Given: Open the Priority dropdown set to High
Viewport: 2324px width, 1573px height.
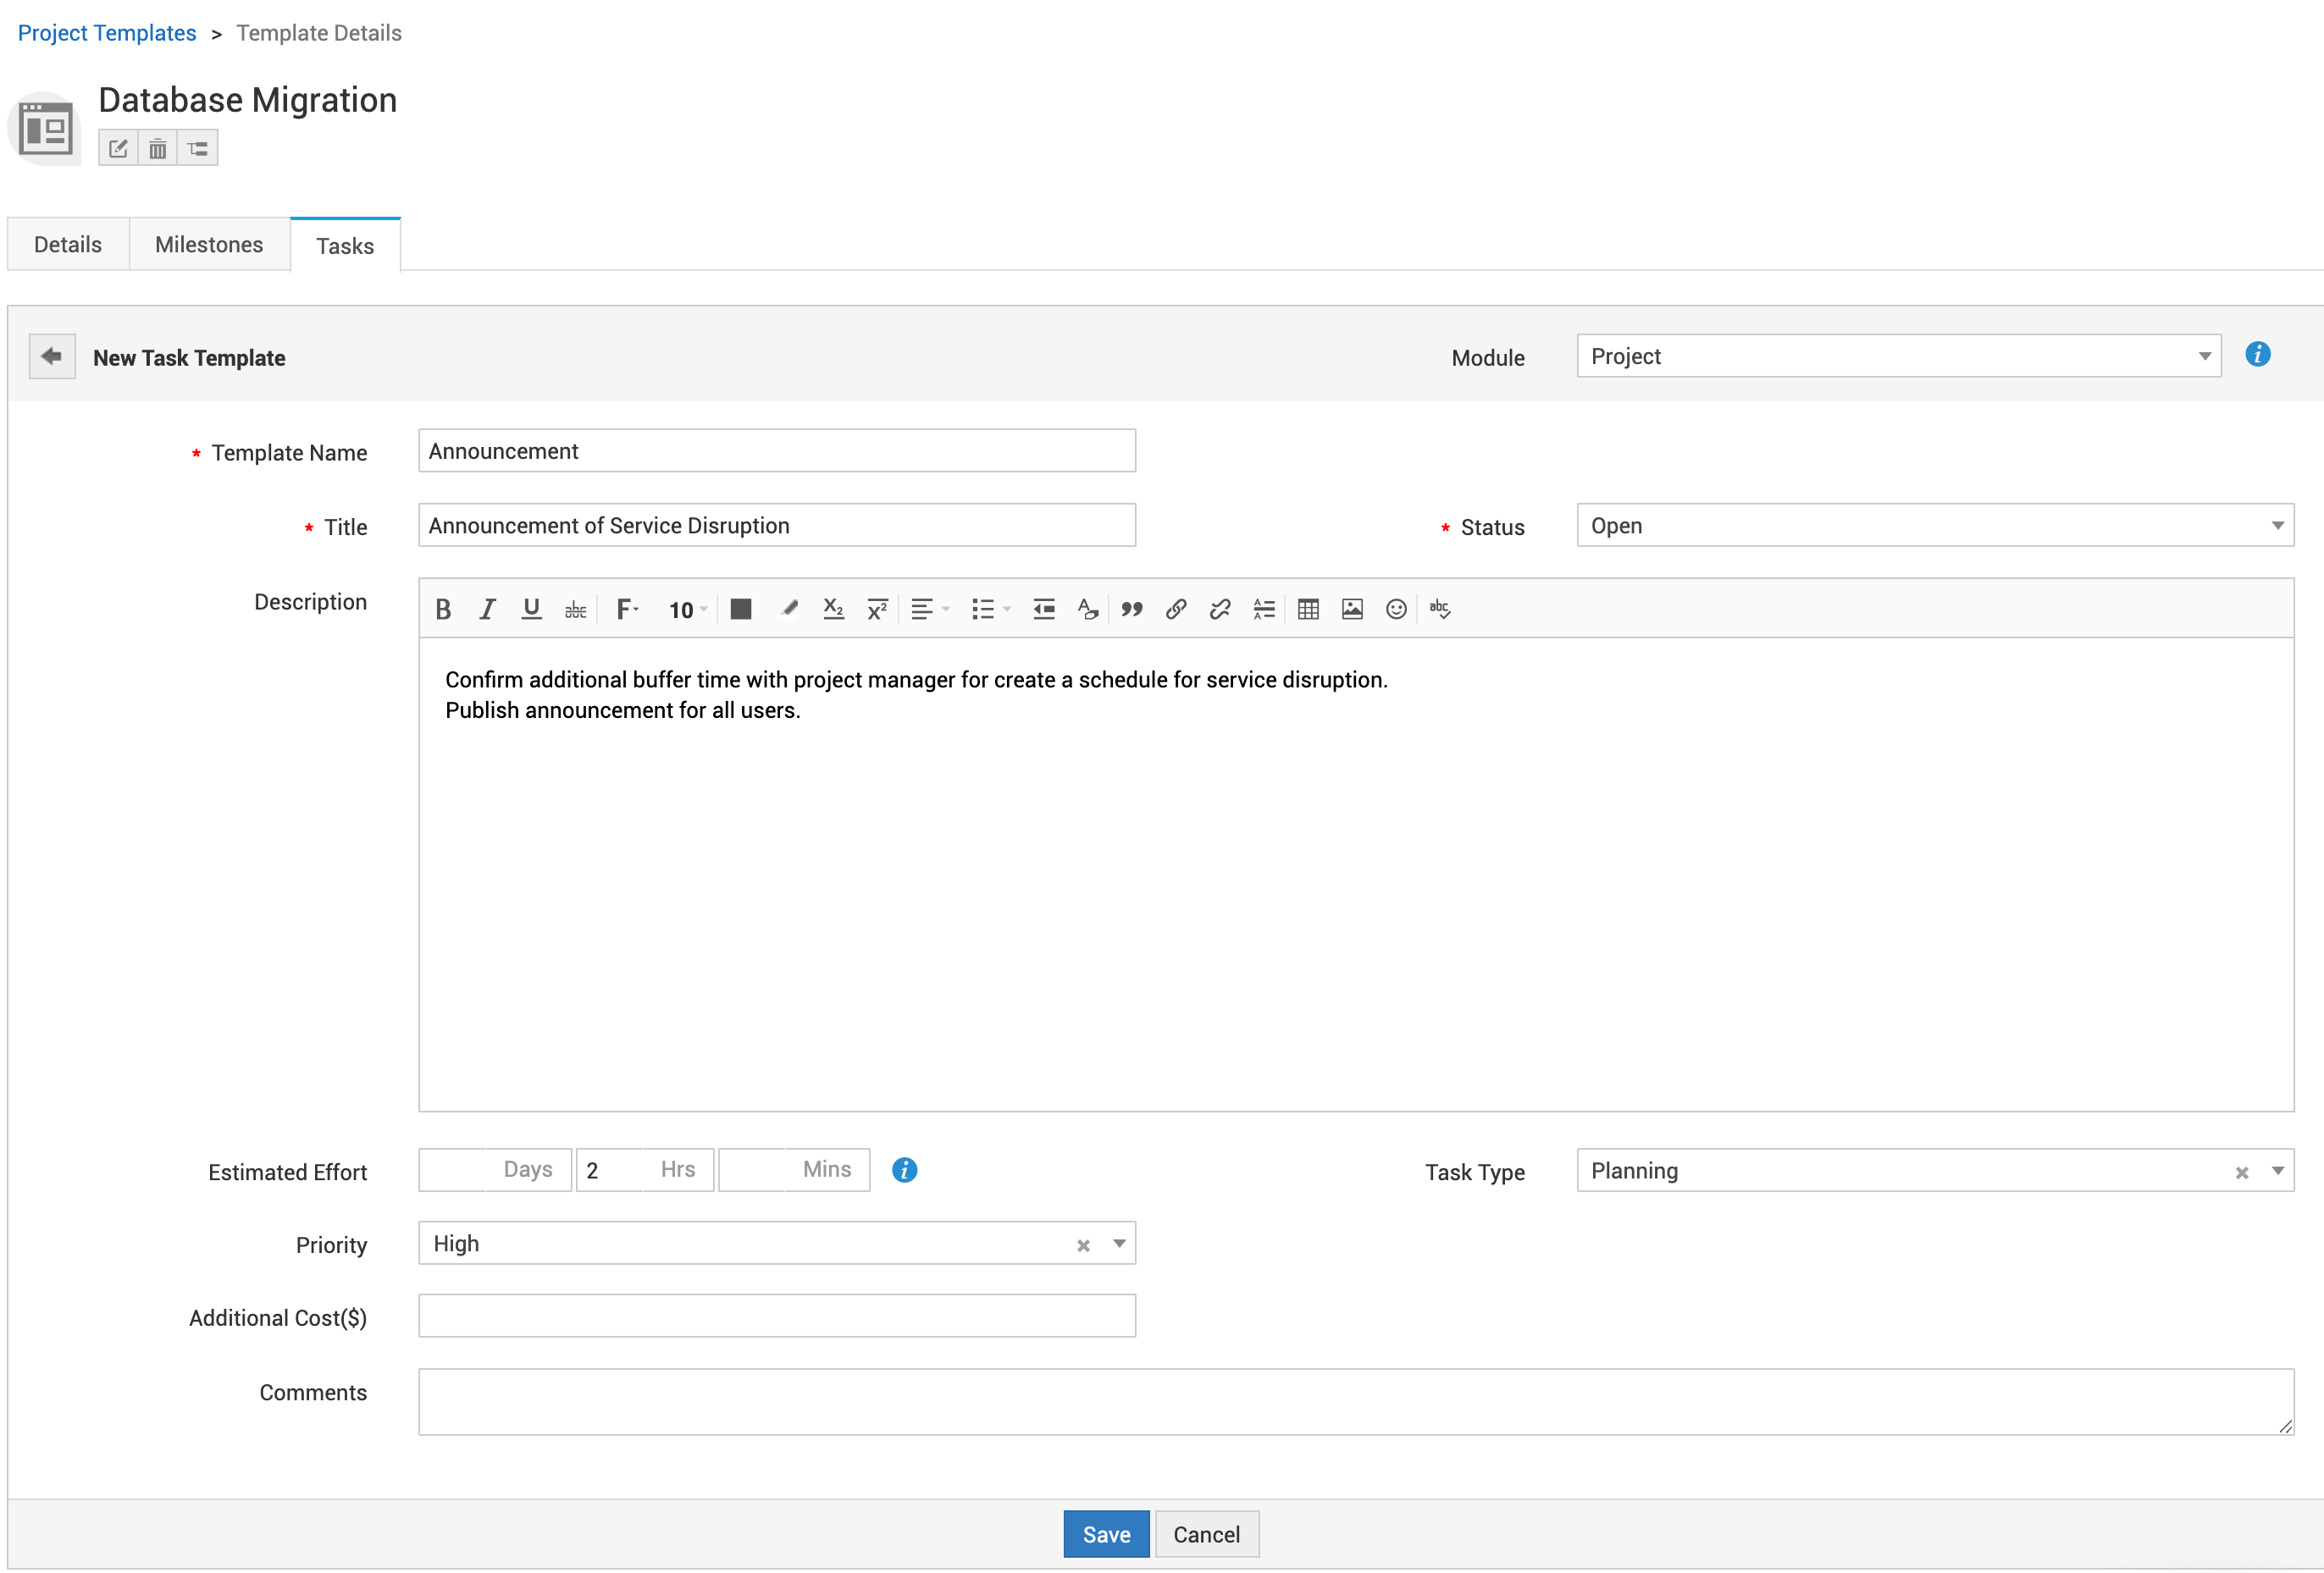Looking at the screenshot, I should pyautogui.click(x=760, y=1243).
